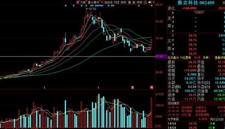Click the 在买盘34.71位置有 order notice
Image resolution: width=225 pixels, height=129 pixels.
(x=179, y=58)
